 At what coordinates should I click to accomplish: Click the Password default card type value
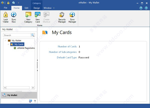pyautogui.click(x=84, y=57)
